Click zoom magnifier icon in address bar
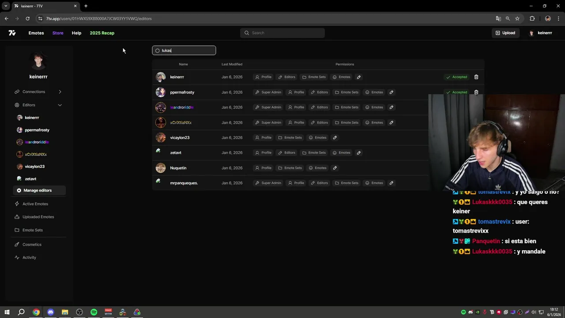 pos(508,19)
